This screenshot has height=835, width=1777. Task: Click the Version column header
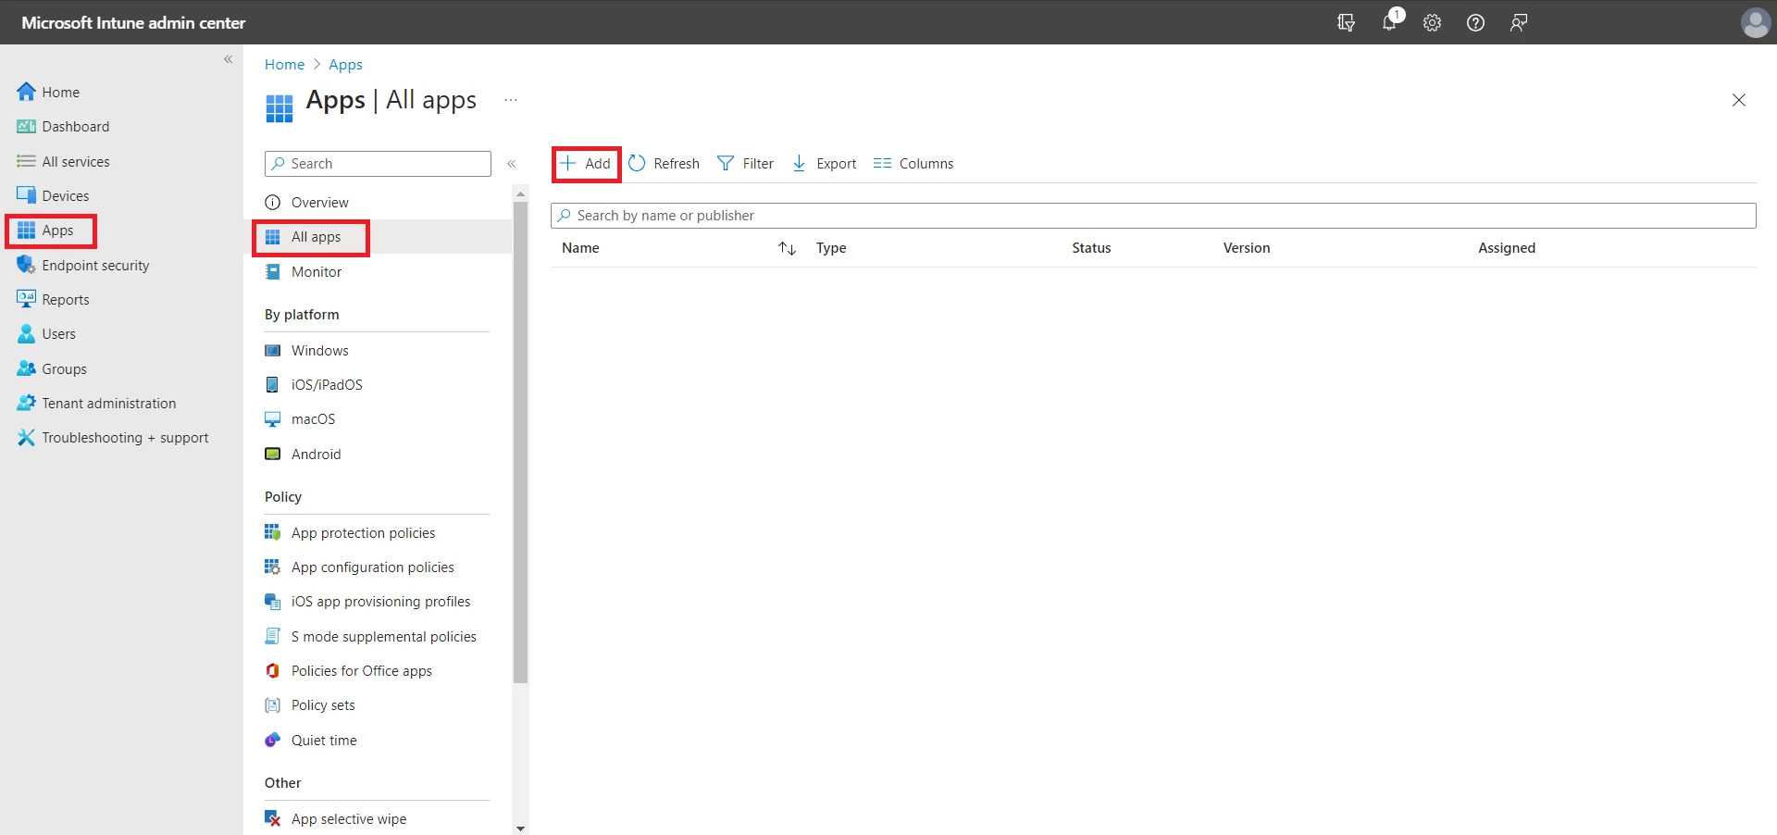(x=1247, y=248)
